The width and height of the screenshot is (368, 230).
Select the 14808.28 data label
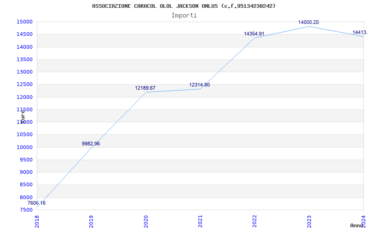pos(308,22)
